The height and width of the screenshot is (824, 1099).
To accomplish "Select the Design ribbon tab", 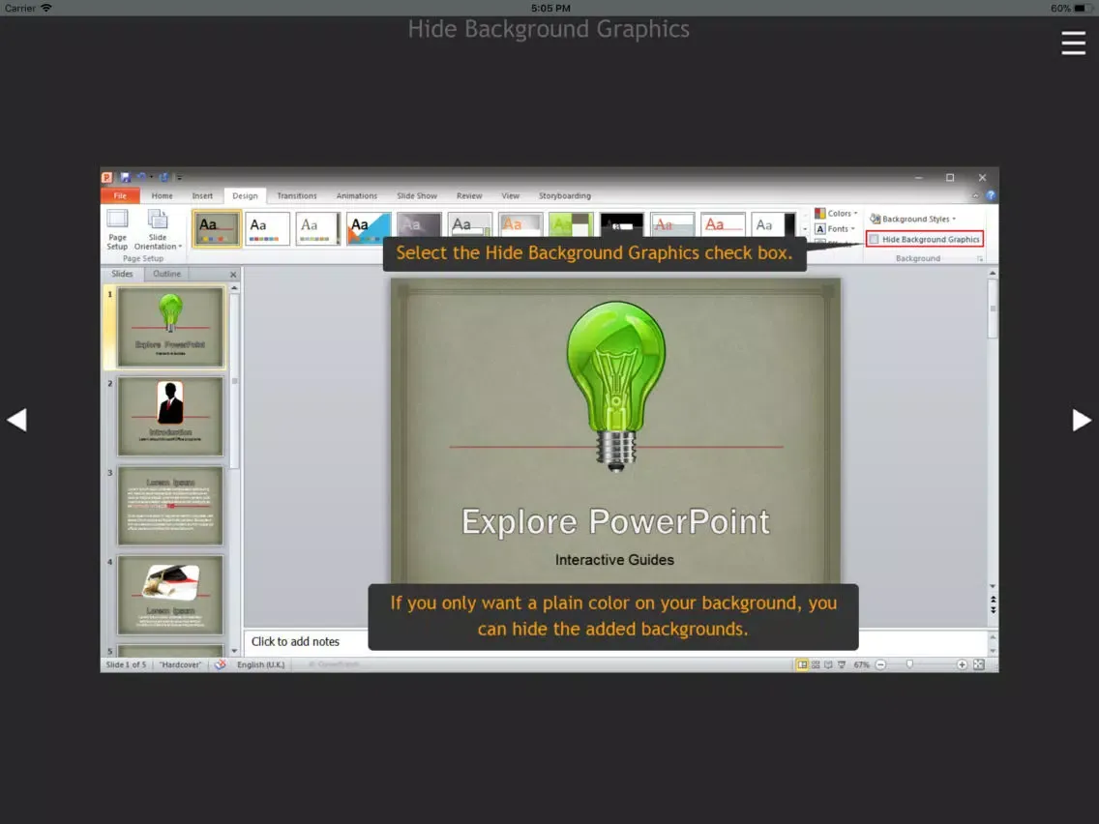I will (245, 195).
